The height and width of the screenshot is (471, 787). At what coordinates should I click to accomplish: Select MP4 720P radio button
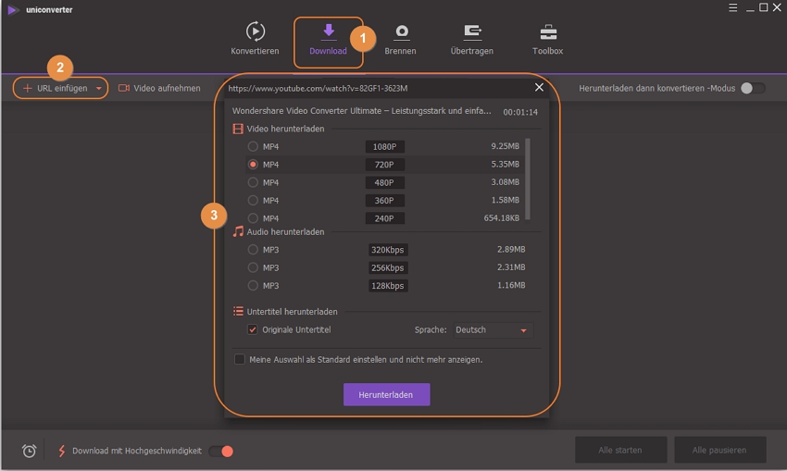coord(253,165)
